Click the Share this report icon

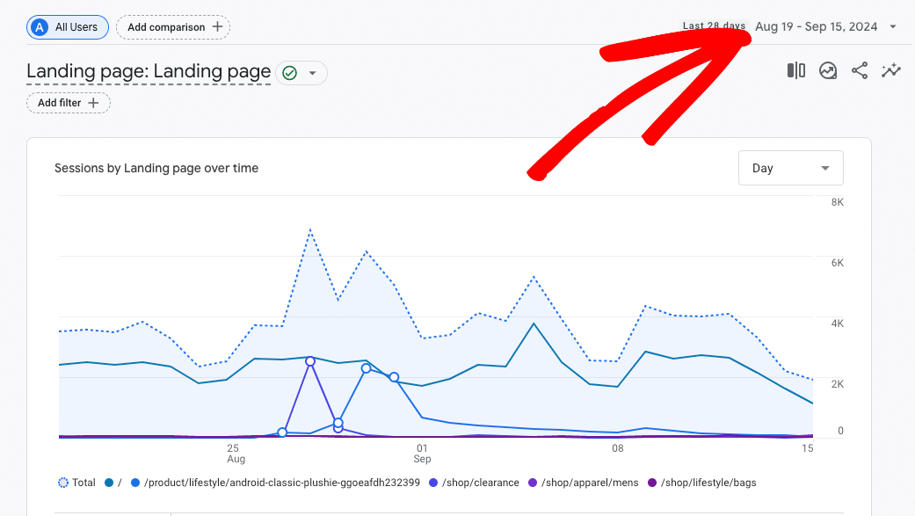(x=860, y=71)
